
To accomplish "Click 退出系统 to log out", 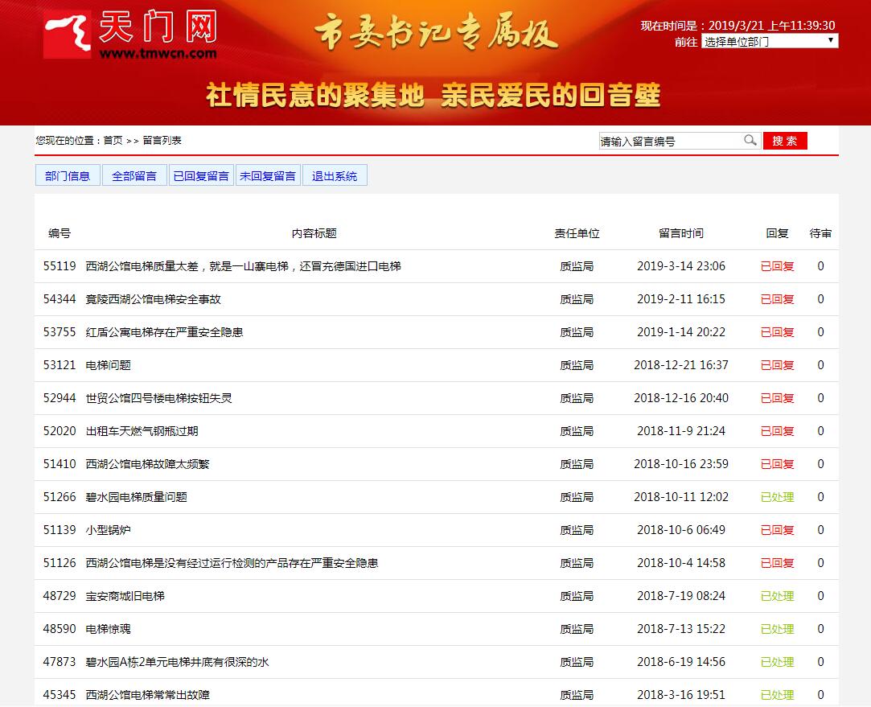I will coord(335,175).
